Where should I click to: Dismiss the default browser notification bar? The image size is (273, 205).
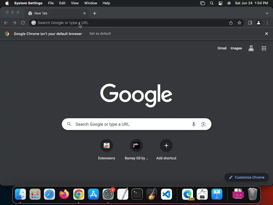(x=266, y=34)
